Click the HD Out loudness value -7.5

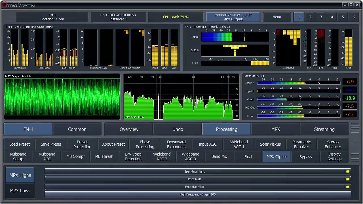pyautogui.click(x=350, y=106)
